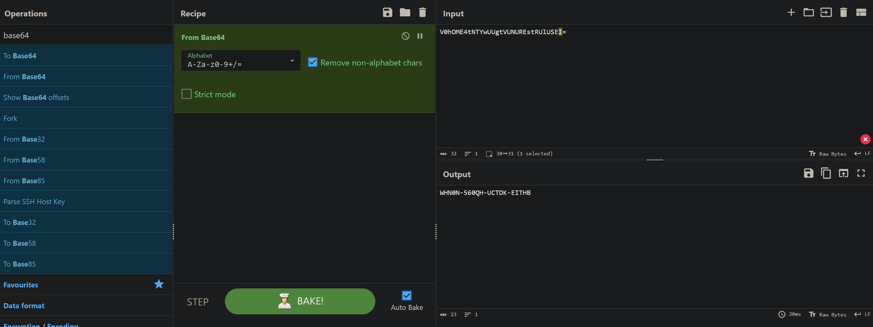
Task: Expand the Encryption / Encoding category
Action: click(41, 324)
